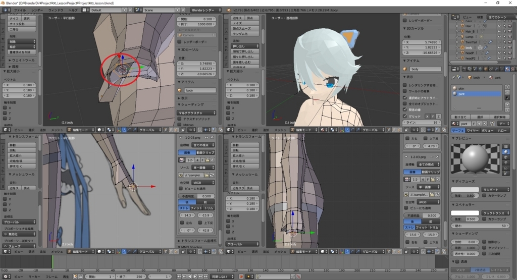Open the Scene properties tab icon

pyautogui.click(x=475, y=69)
